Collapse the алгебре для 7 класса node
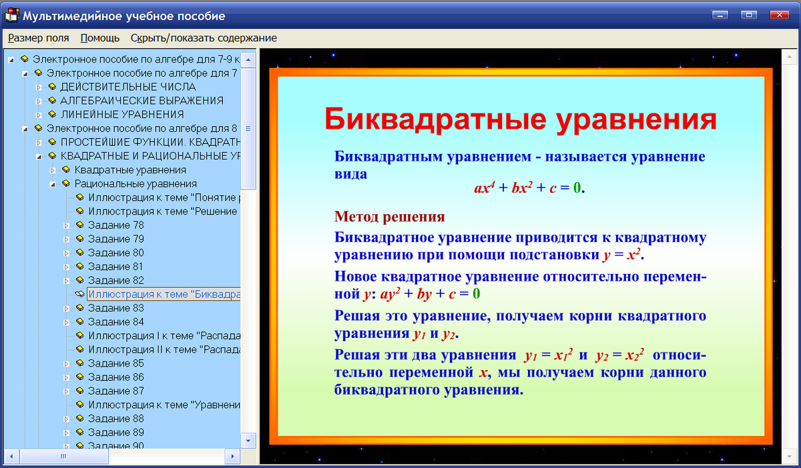801x468 pixels. 25,73
